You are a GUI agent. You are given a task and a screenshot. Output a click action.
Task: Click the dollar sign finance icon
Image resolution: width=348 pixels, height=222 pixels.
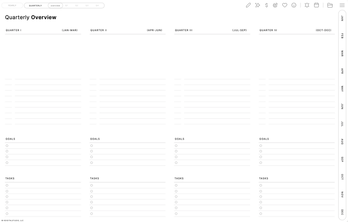point(266,5)
